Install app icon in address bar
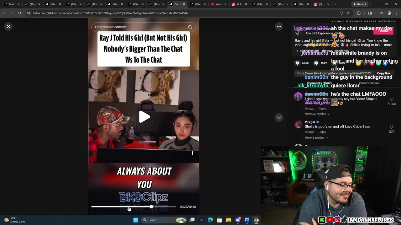 click(x=341, y=13)
